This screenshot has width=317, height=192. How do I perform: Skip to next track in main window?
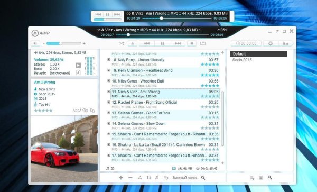[x=178, y=43]
